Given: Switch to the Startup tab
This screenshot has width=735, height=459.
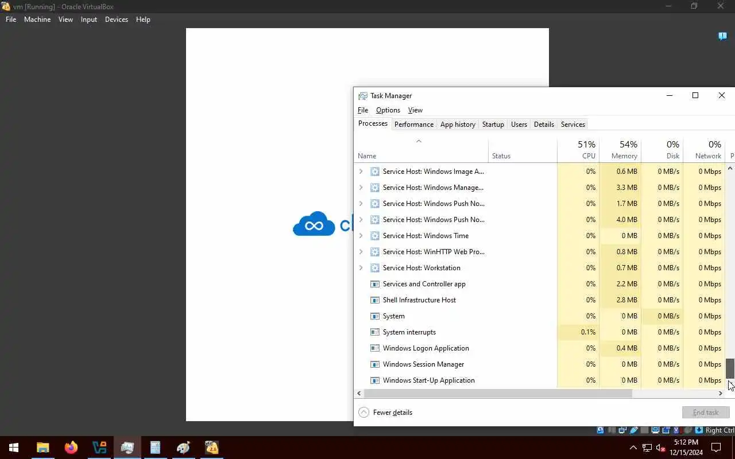Looking at the screenshot, I should pyautogui.click(x=493, y=125).
